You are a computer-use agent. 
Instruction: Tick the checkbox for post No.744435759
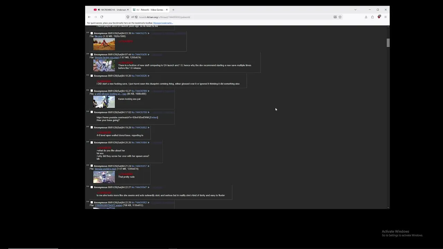tap(92, 112)
